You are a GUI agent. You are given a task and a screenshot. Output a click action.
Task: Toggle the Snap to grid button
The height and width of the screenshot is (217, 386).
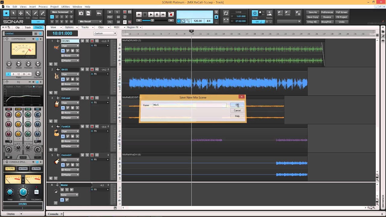pyautogui.click(x=255, y=13)
